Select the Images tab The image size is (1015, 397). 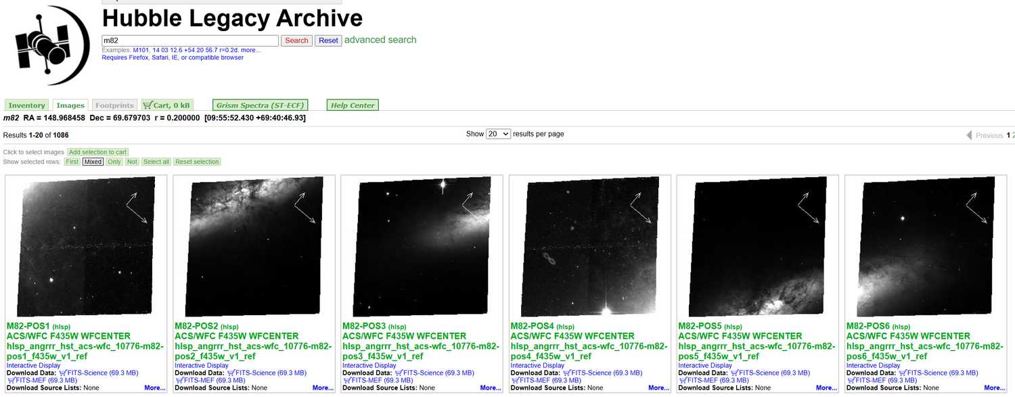point(70,106)
